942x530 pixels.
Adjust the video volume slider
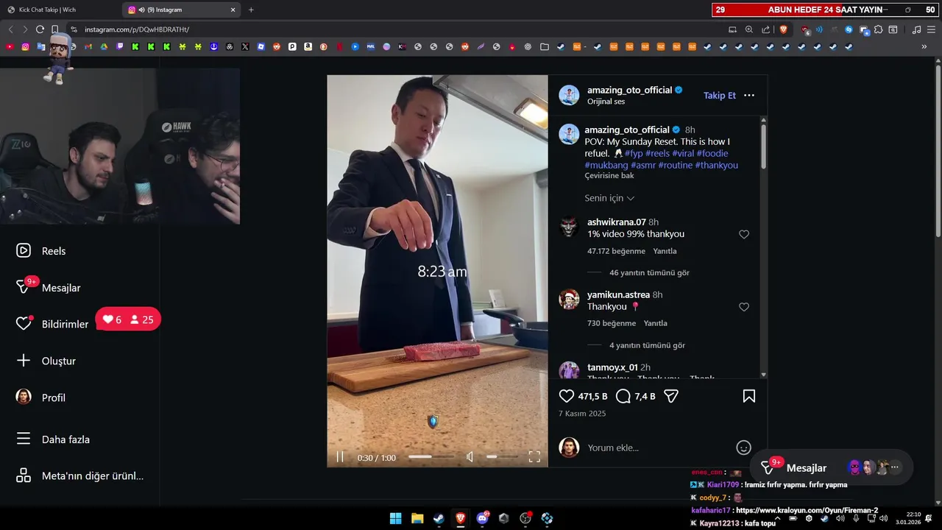502,457
